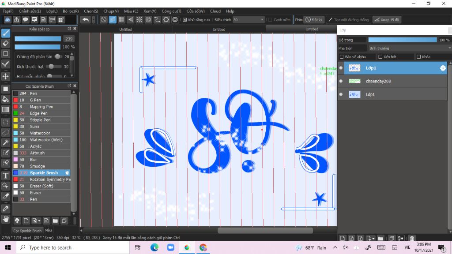Select the Lasso selection tool

(5, 132)
